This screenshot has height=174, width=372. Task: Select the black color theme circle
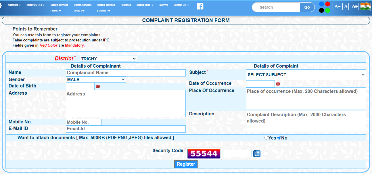click(x=321, y=10)
